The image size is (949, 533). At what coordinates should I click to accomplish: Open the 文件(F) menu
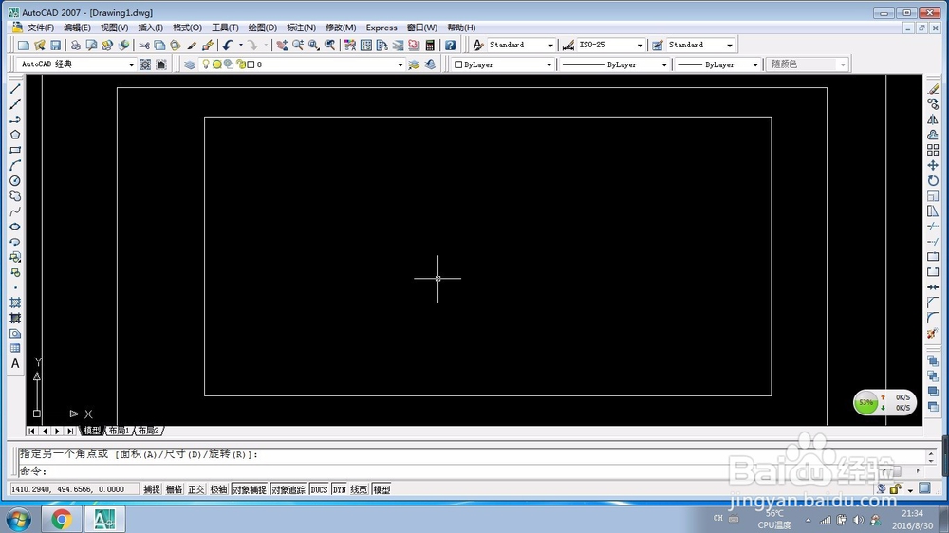(x=41, y=28)
